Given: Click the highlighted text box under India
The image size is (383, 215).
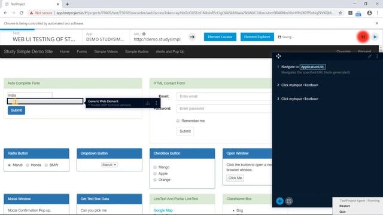Looking at the screenshot, I should [x=45, y=101].
